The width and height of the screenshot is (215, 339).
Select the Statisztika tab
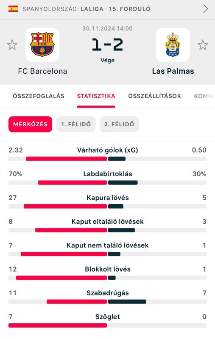click(x=96, y=96)
